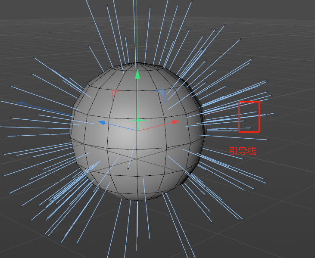Grab the blue Z-axis arrow head
315x258 pixels.
click(102, 122)
